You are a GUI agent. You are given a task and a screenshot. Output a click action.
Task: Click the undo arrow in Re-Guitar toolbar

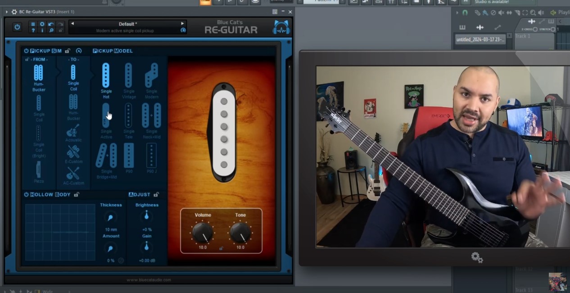point(51,24)
